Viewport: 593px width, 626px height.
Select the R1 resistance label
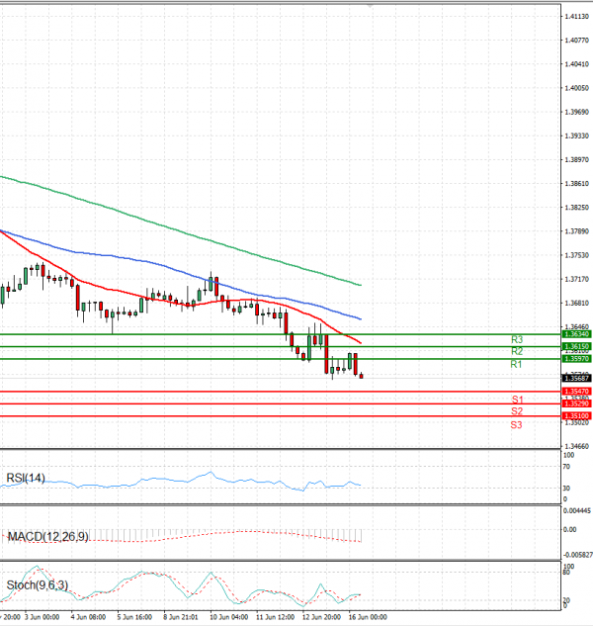(516, 365)
